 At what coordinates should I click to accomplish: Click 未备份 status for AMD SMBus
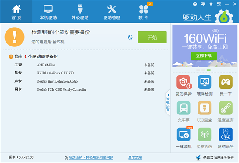(149, 65)
